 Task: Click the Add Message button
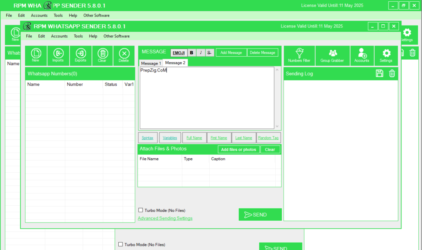point(231,53)
